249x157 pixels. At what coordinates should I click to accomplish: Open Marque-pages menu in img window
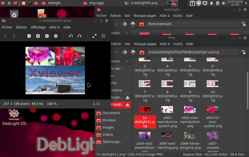coord(145,44)
